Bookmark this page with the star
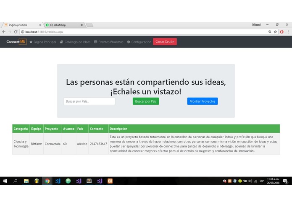292x207 pixels. [275, 32]
